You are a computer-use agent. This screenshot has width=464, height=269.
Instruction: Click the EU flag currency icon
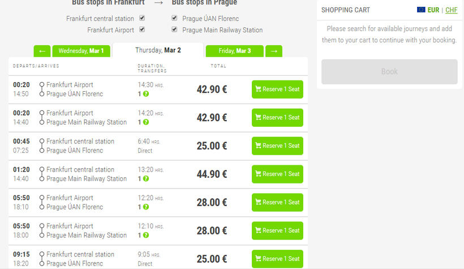coord(421,10)
